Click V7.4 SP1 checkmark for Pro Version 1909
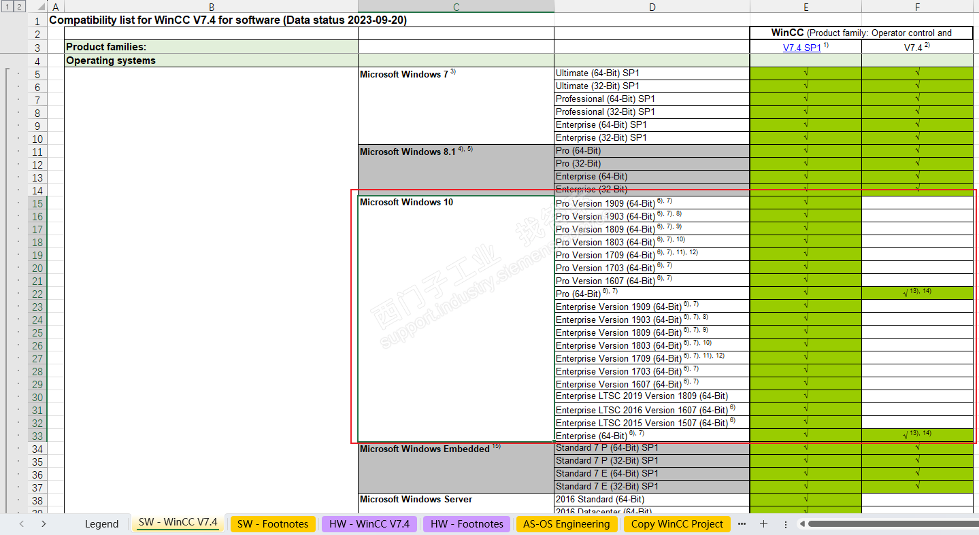 806,203
